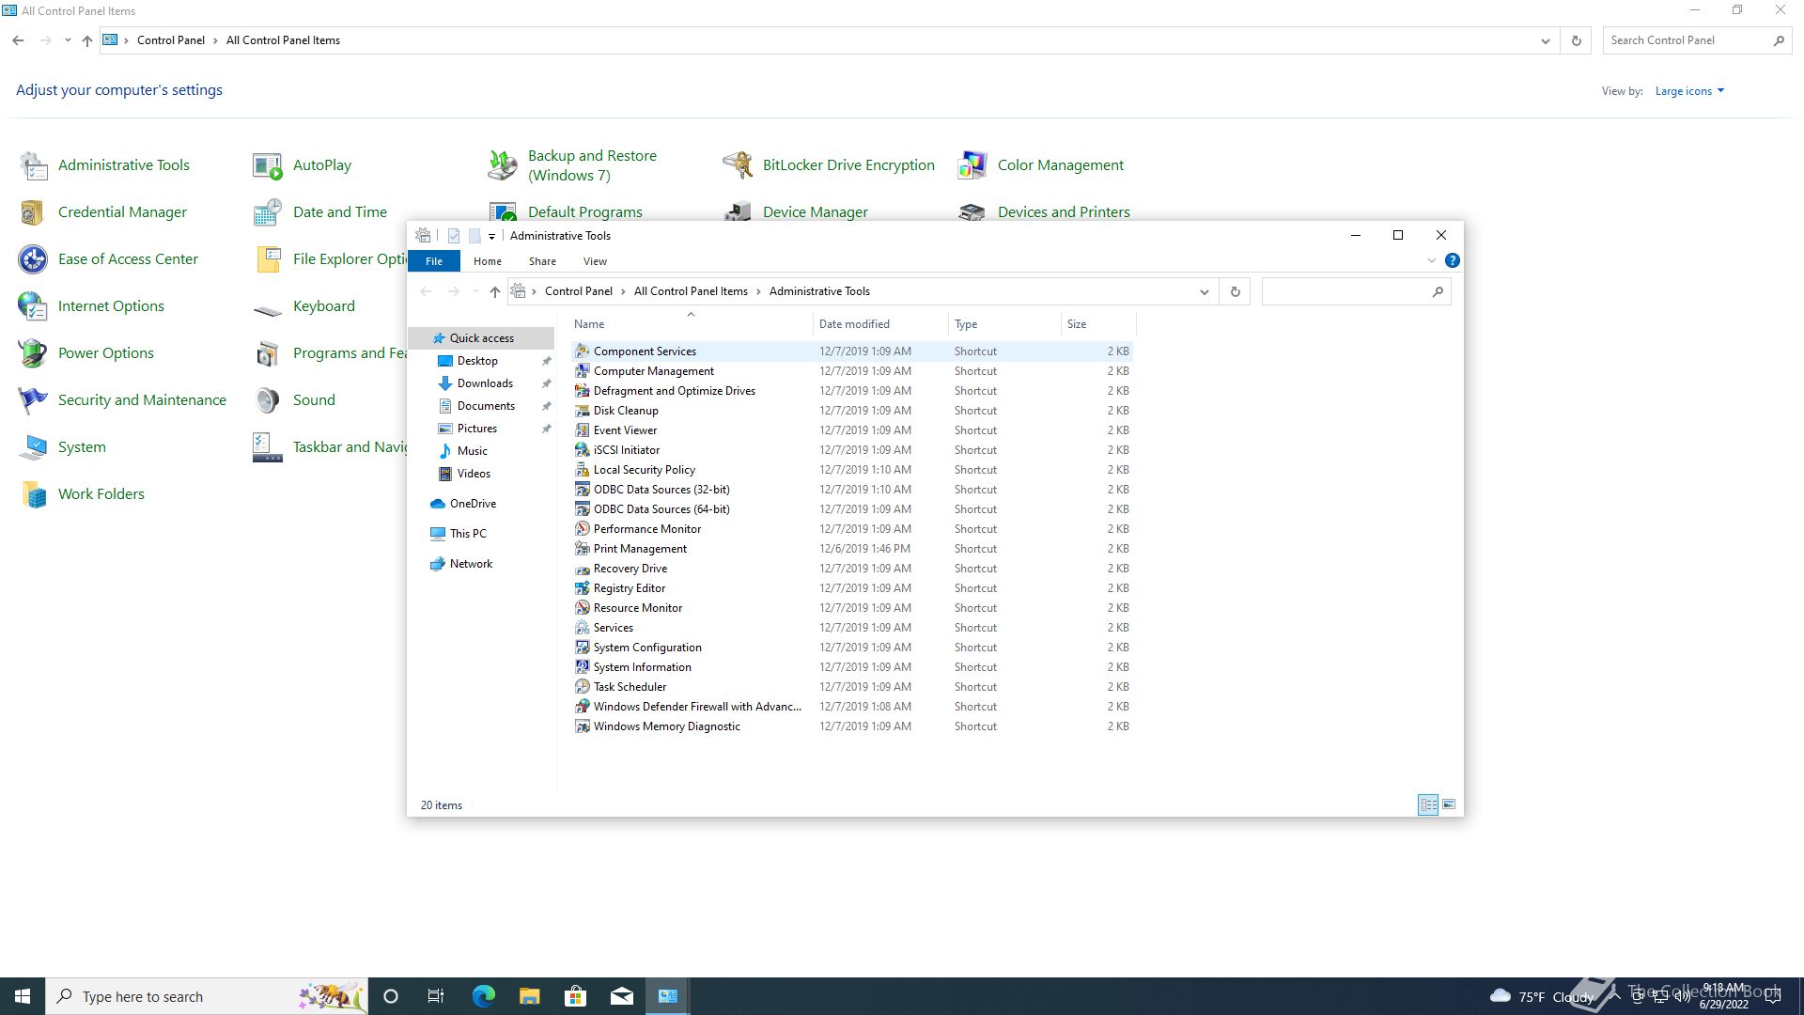Screen dimensions: 1804x1015
Task: Select the Performance Monitor shortcut icon
Action: point(583,528)
